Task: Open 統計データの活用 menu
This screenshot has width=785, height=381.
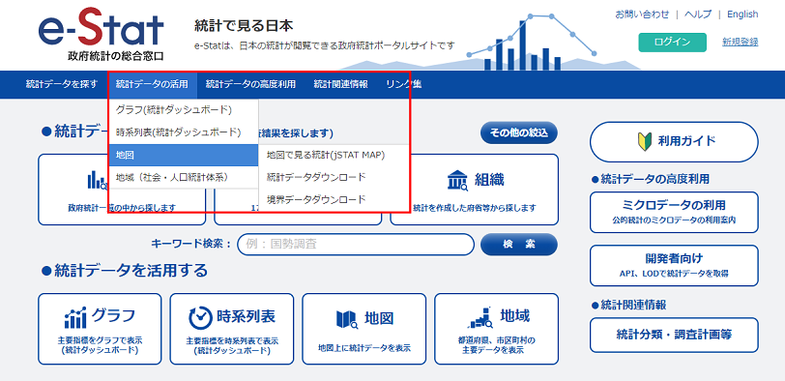Action: click(x=152, y=84)
